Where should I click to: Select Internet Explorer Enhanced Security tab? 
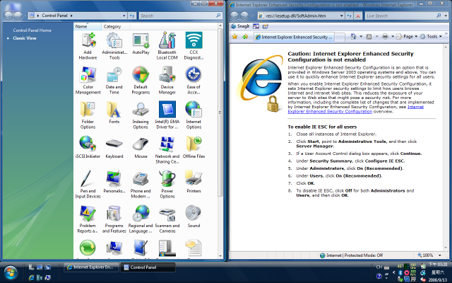coord(294,37)
